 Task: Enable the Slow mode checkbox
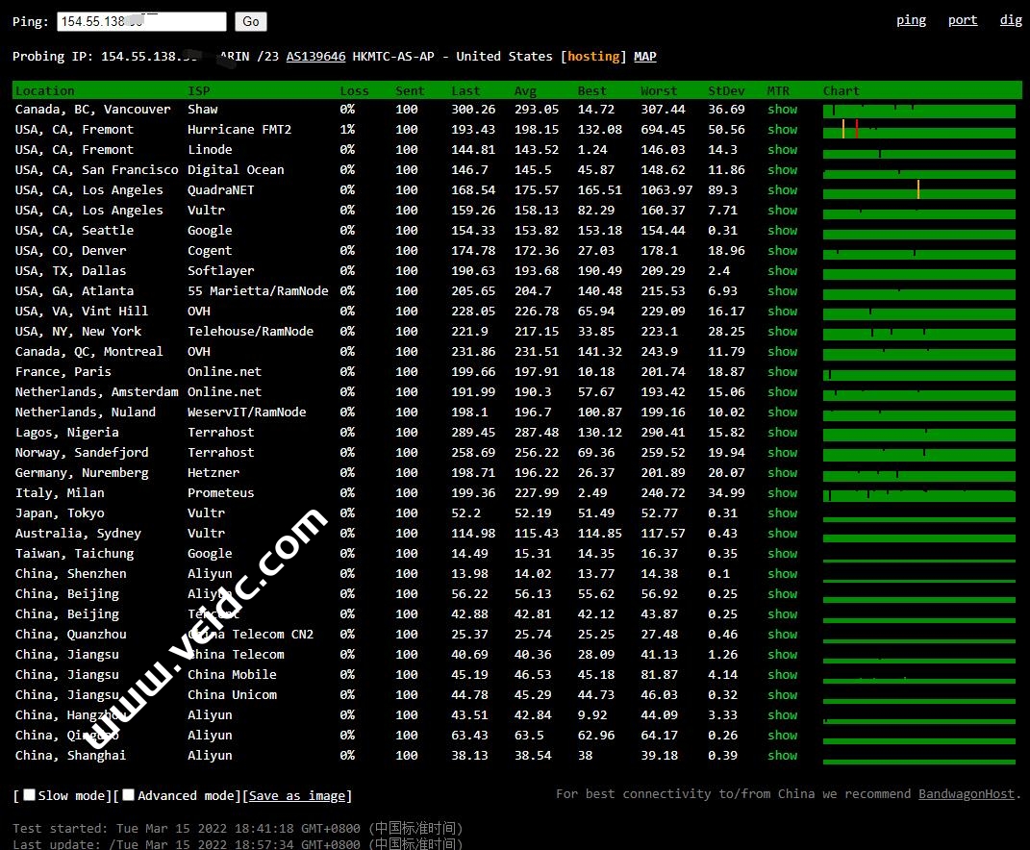(x=30, y=795)
